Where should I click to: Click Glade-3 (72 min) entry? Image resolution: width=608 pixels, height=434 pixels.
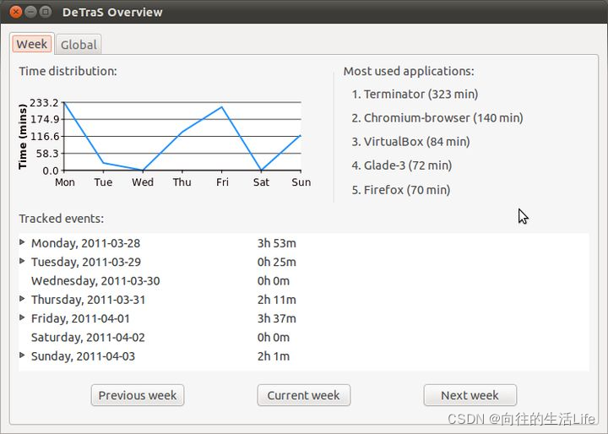(401, 165)
